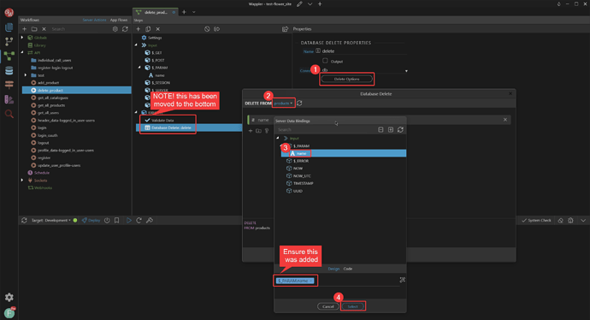Run the play icon in bottom toolbar
The width and height of the screenshot is (590, 320).
click(x=129, y=220)
